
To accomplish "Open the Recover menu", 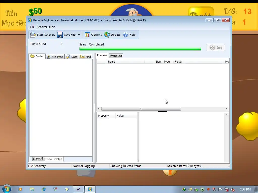I will pos(42,27).
